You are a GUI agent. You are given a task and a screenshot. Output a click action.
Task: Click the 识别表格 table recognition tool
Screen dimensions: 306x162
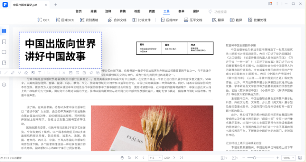(89, 20)
